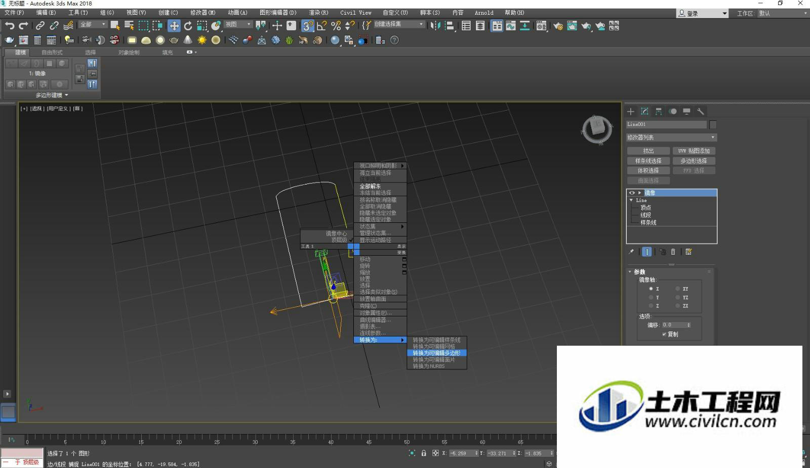Expand the 多边形建模 ribbon panel dropdown
Image resolution: width=810 pixels, height=468 pixels.
coord(52,95)
